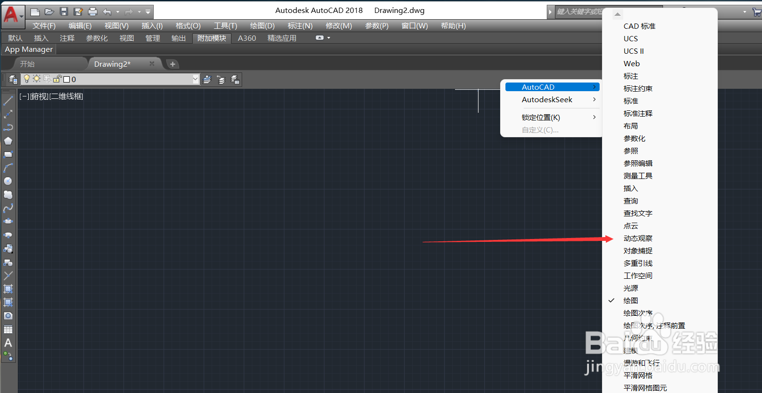The width and height of the screenshot is (762, 393).
Task: Open the 工具(T) menu
Action: point(225,25)
